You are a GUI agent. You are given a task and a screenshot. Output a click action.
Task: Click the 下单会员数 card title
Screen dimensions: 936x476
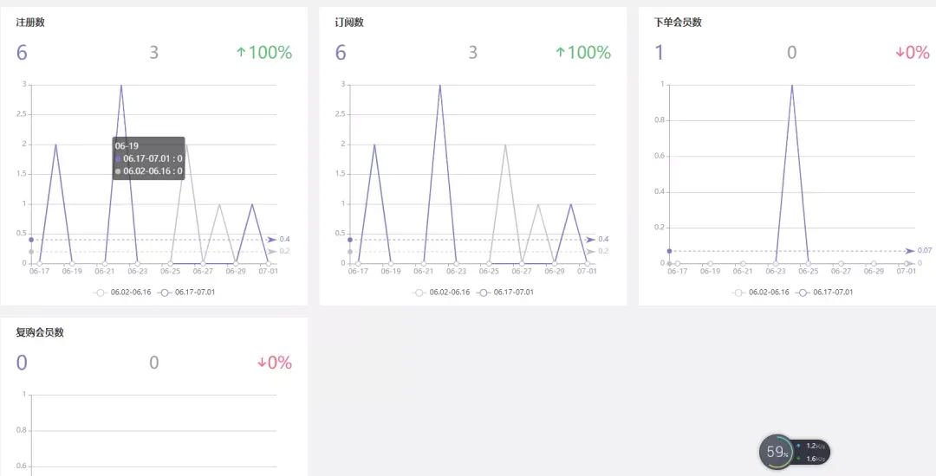678,23
